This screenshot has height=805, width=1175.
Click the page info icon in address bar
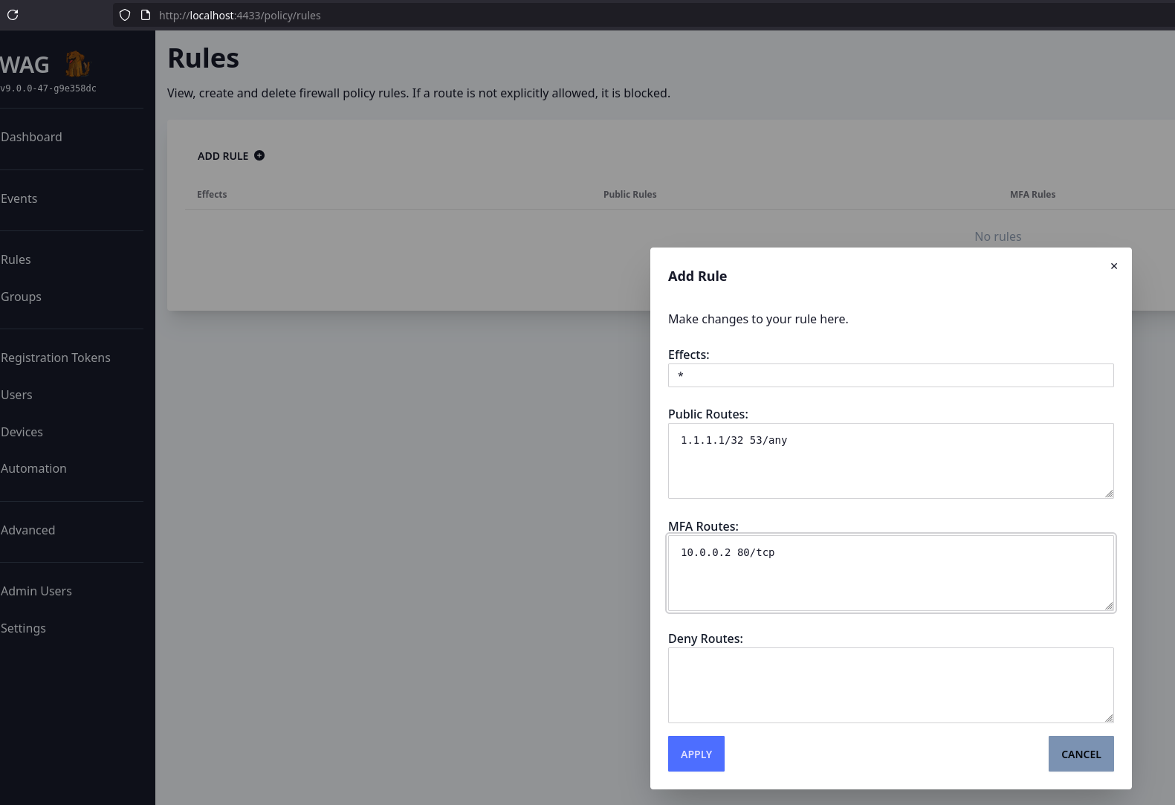(x=146, y=15)
